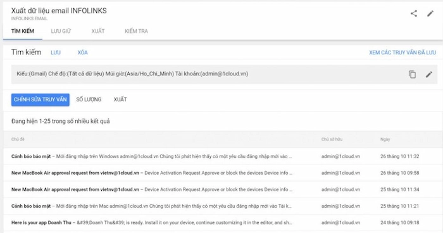Edit query using pencil in query box
The width and height of the screenshot is (443, 233).
click(429, 74)
